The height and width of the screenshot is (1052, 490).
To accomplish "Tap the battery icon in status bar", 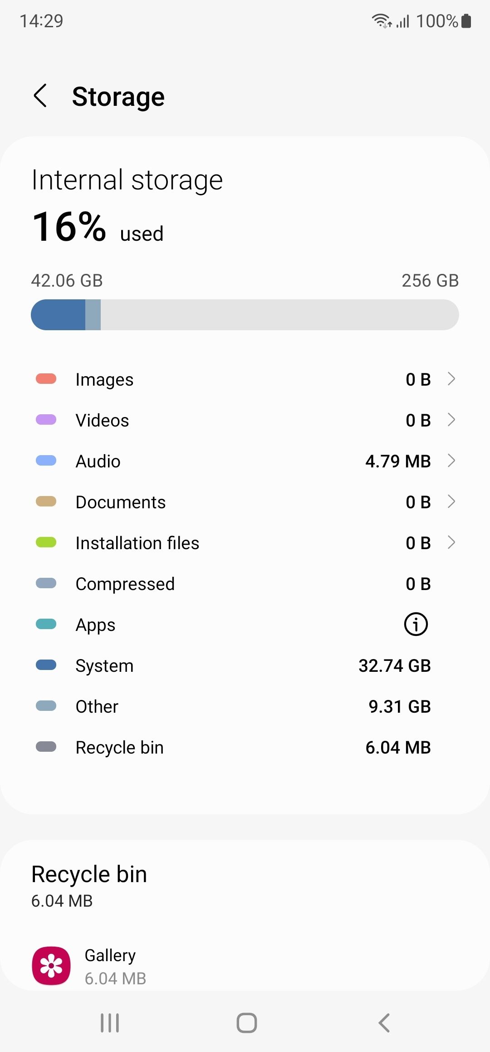I will click(x=466, y=21).
